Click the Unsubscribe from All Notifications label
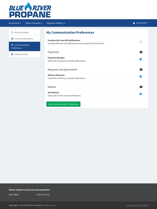The height and width of the screenshot is (209, 157). click(x=64, y=40)
